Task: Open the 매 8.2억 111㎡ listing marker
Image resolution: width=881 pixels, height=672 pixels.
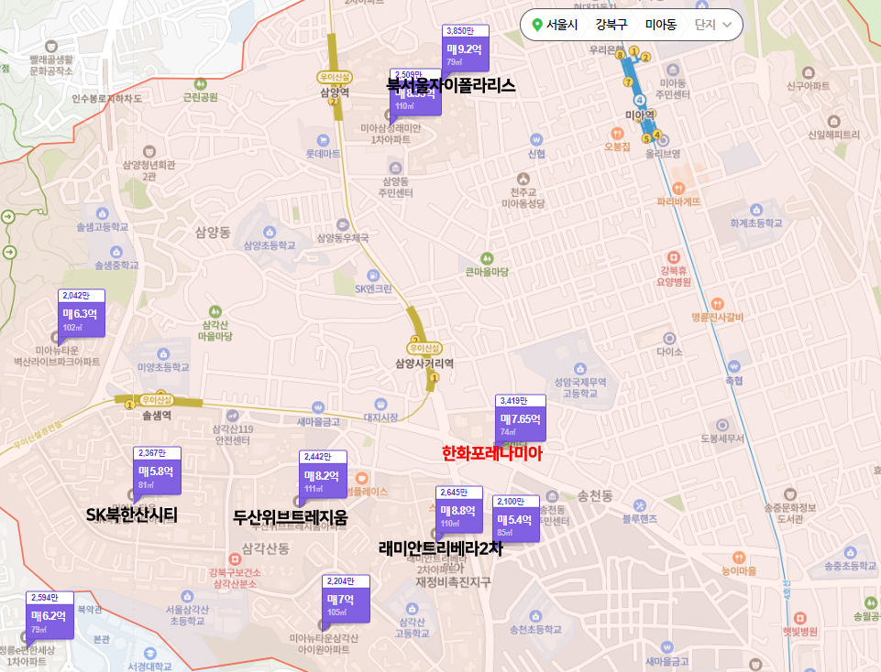Action: pyautogui.click(x=323, y=475)
